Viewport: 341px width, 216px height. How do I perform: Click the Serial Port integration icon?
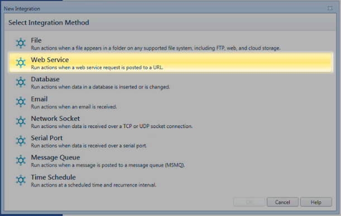(21, 141)
